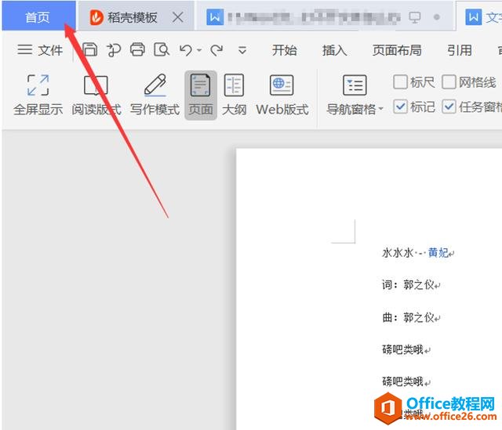Viewport: 502px width, 430px height.
Task: Switch to Web版式 layout view
Action: click(282, 95)
